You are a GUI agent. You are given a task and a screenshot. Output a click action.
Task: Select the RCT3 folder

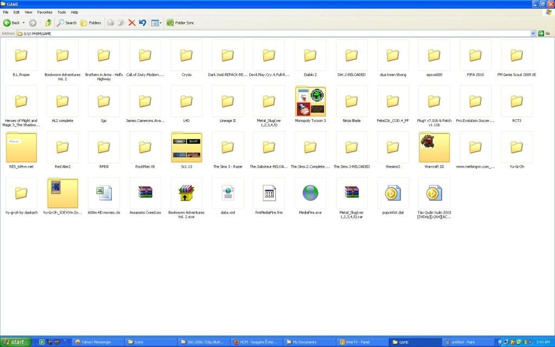click(517, 105)
